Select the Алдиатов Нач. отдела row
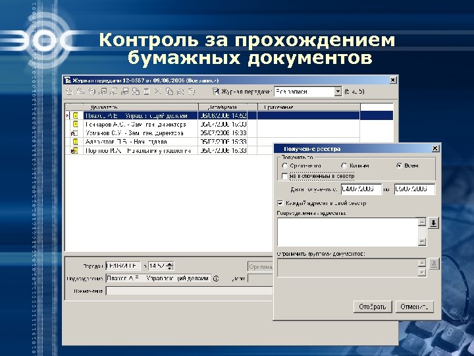This screenshot has width=474, height=356. (x=213, y=141)
